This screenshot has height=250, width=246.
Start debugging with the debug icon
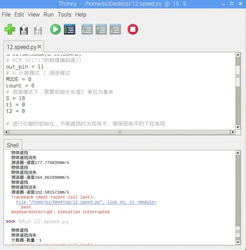click(69, 29)
